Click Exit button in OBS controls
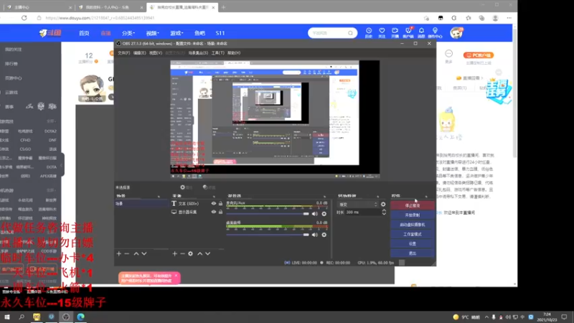This screenshot has width=574, height=323. click(412, 253)
